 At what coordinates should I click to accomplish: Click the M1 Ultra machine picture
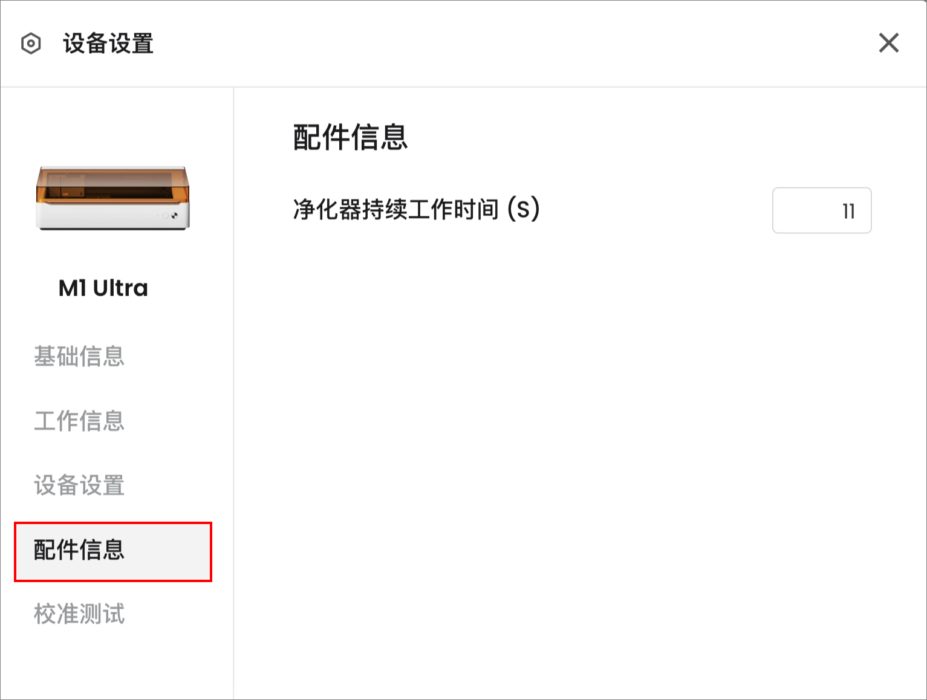click(x=112, y=198)
